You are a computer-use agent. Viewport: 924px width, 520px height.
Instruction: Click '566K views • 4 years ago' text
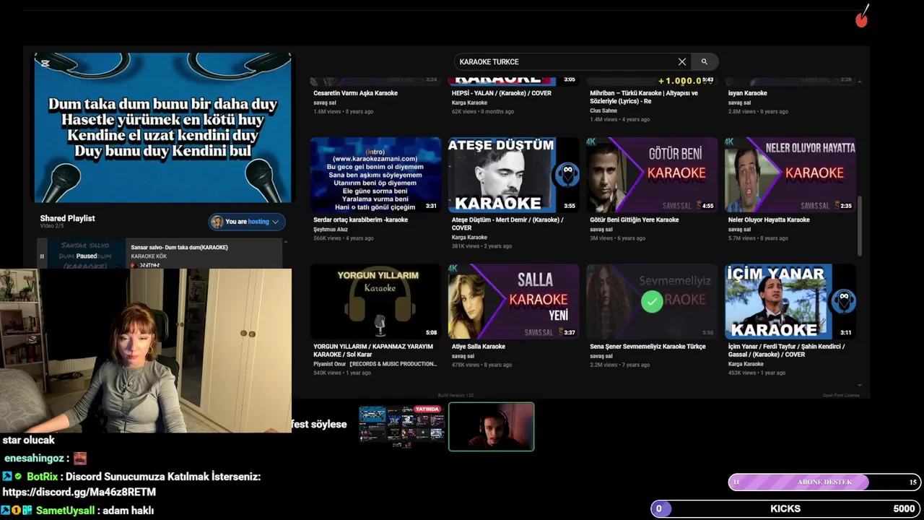pos(344,238)
